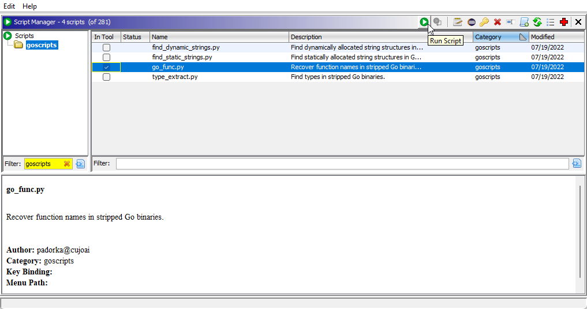
Task: Open the Edit menu
Action: 9,6
